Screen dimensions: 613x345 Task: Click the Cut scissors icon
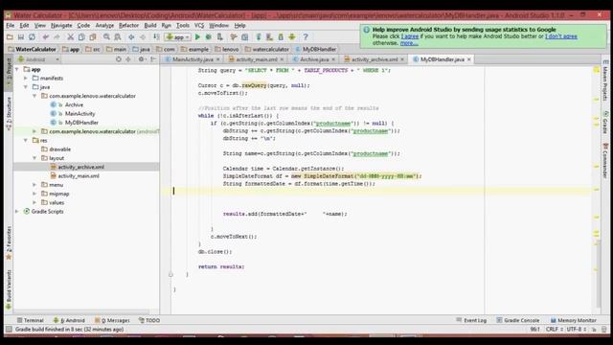coord(70,37)
